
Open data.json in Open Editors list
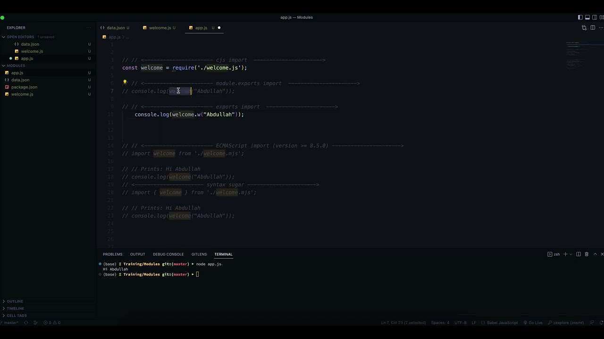pyautogui.click(x=47, y=44)
